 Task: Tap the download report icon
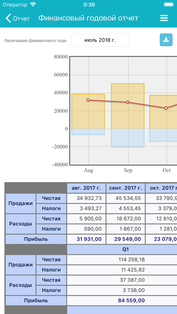tap(166, 40)
